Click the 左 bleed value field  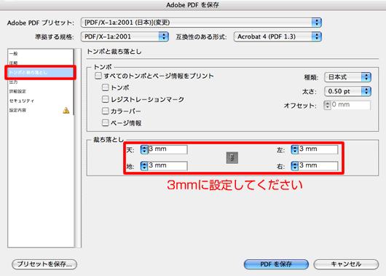tap(318, 149)
